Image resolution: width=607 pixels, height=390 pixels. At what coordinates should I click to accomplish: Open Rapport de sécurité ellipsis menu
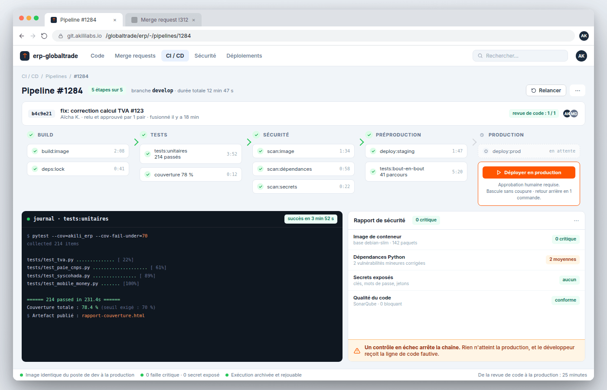click(x=576, y=221)
